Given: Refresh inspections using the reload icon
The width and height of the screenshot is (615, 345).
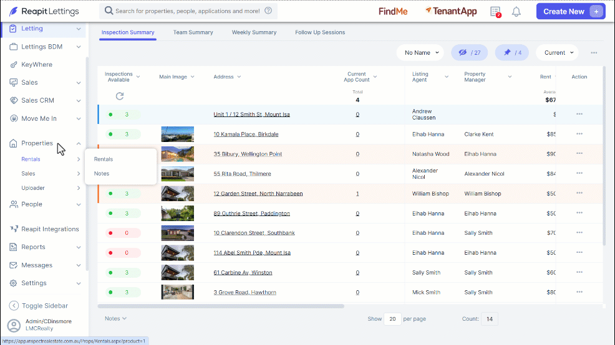Looking at the screenshot, I should tap(120, 96).
